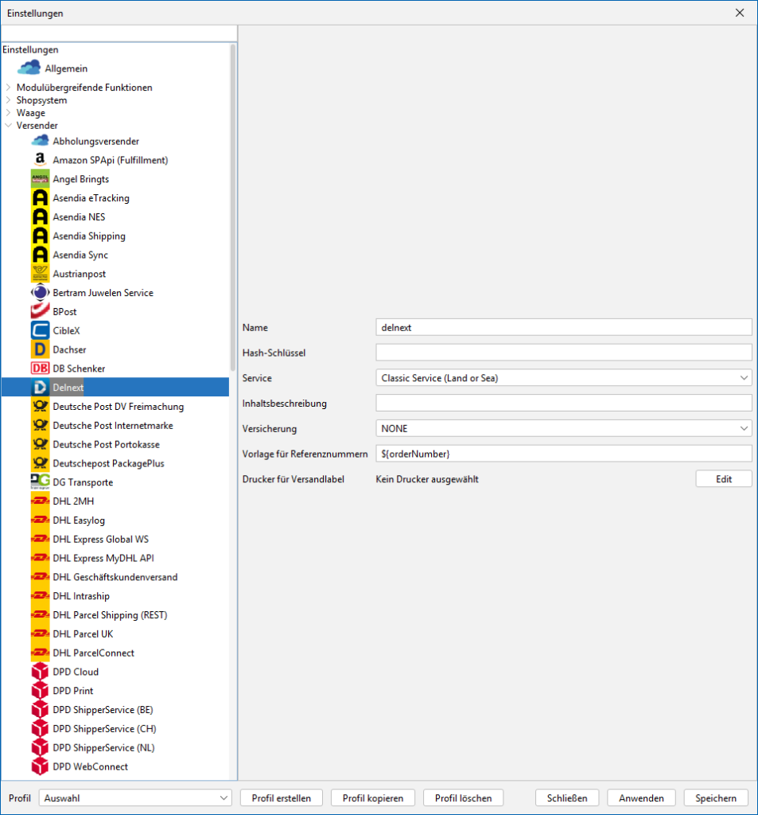This screenshot has height=815, width=758.
Task: Click the Amazon SPApi icon
Action: tap(40, 160)
